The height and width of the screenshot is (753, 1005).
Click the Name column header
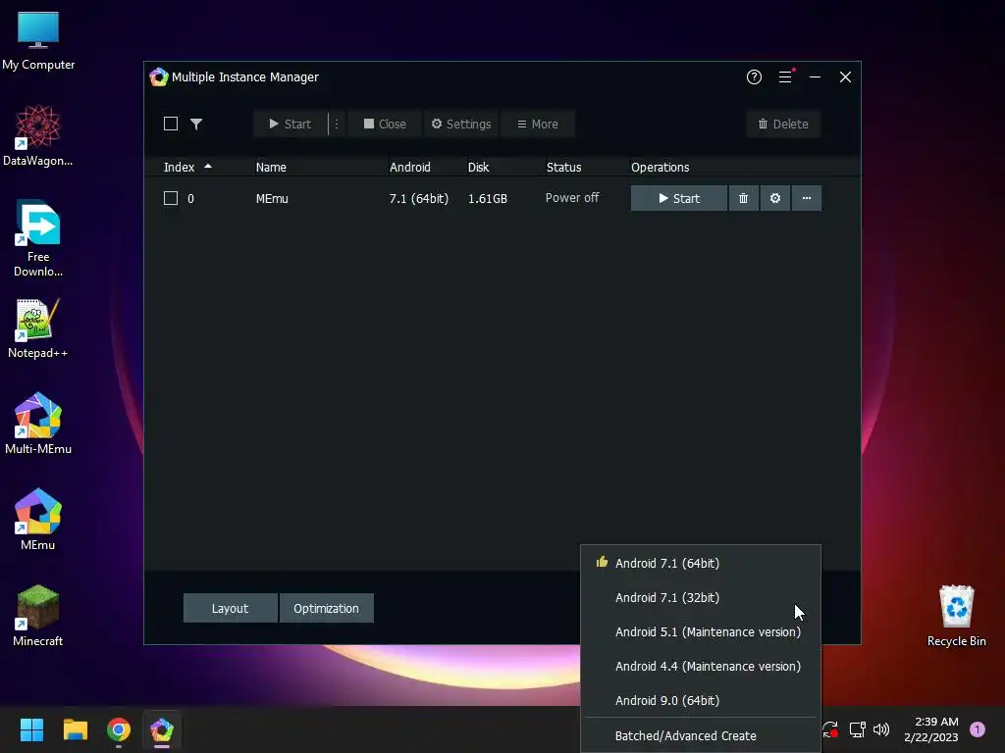click(x=271, y=167)
